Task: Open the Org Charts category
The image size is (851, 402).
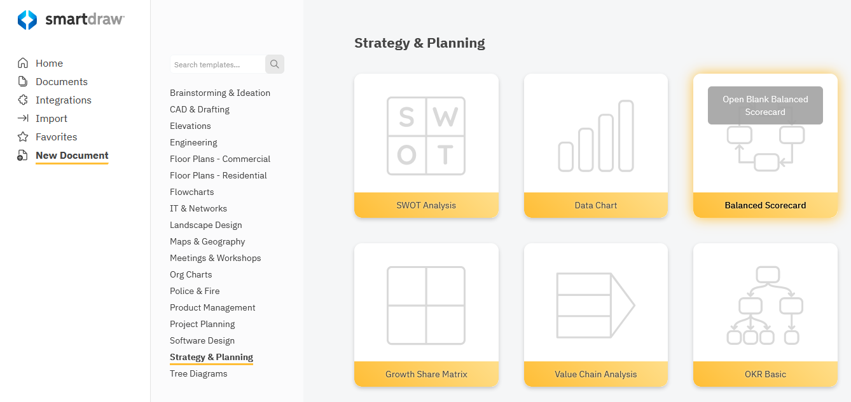Action: 191,274
